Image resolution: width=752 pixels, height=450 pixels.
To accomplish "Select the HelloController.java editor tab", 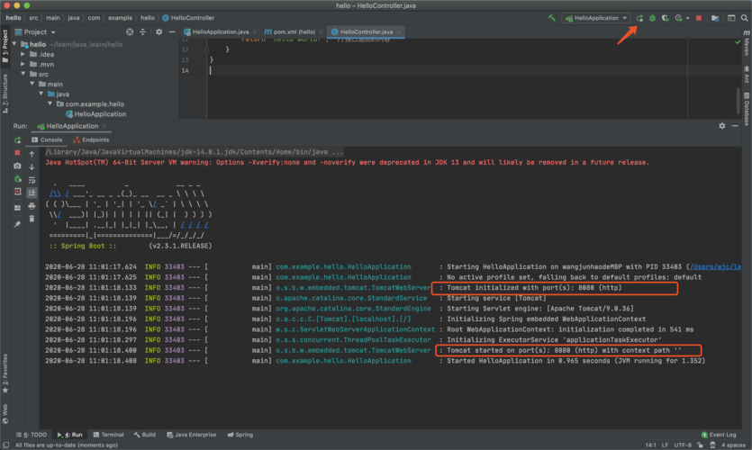I will pos(367,32).
